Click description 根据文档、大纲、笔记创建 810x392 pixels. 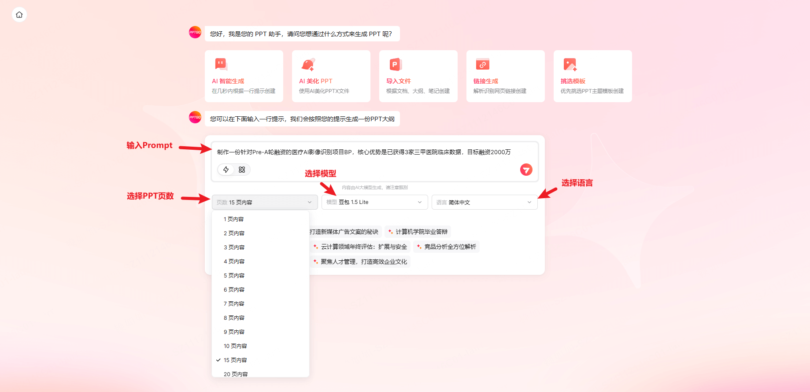pos(418,91)
